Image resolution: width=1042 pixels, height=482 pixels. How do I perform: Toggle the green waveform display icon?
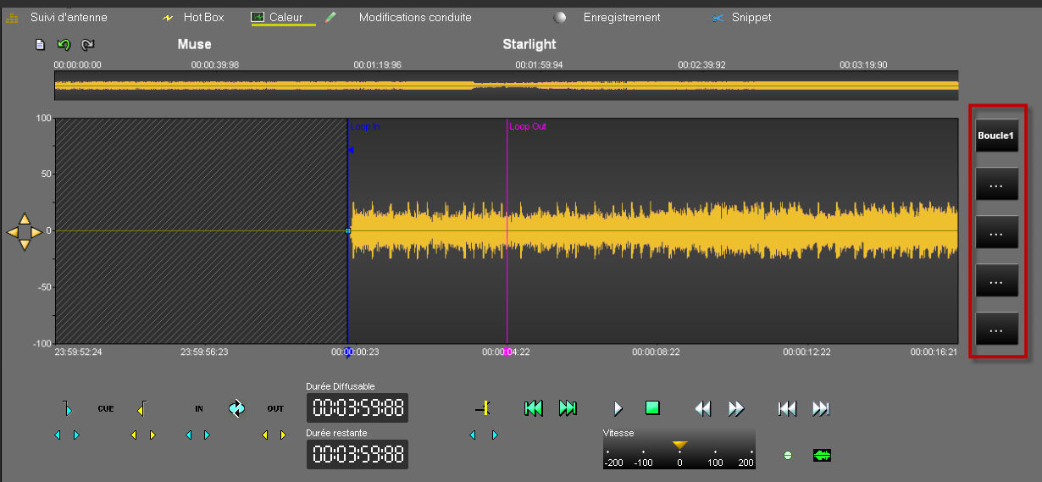pos(822,456)
